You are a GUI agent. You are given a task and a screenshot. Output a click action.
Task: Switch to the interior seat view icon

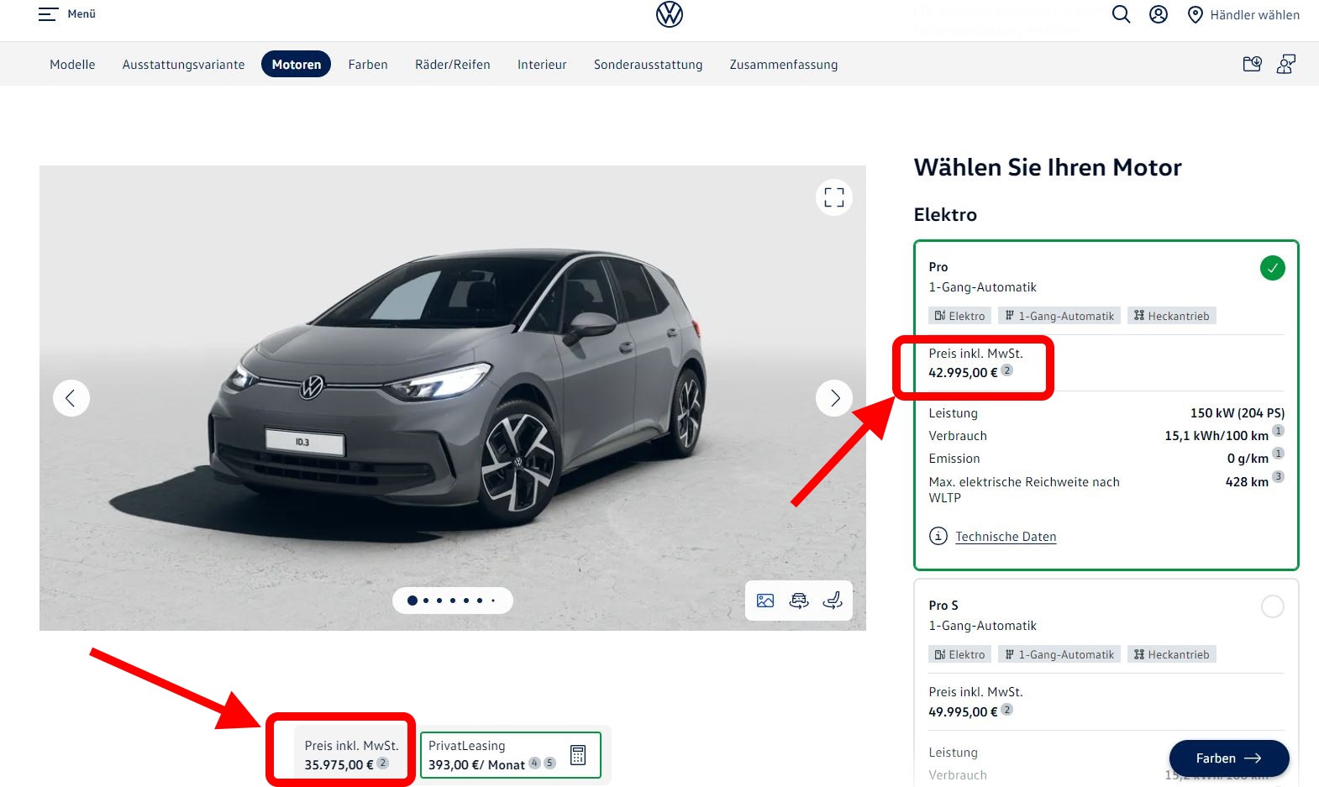pyautogui.click(x=833, y=601)
